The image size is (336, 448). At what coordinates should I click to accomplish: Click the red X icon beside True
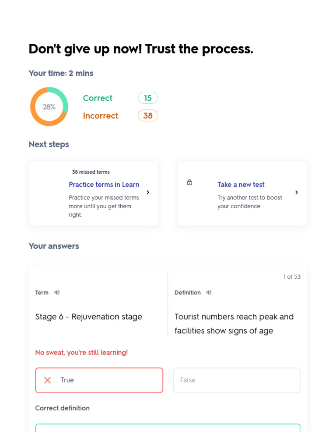coord(48,380)
